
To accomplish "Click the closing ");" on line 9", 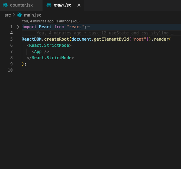I will (24, 64).
